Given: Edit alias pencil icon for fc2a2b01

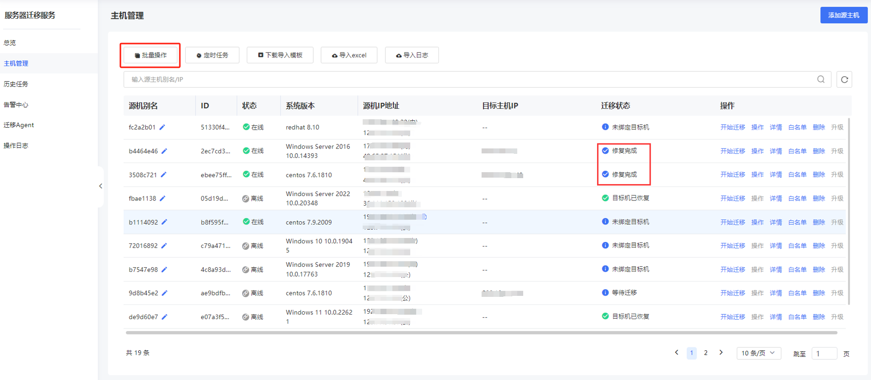Looking at the screenshot, I should 162,127.
